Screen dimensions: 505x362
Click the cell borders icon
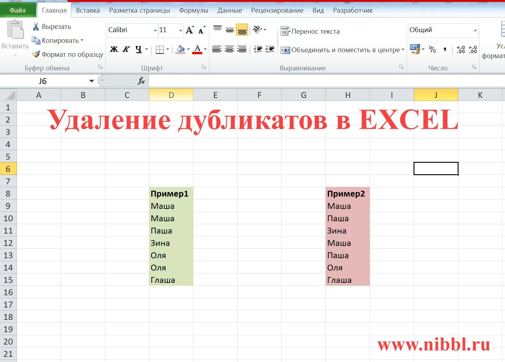point(159,49)
